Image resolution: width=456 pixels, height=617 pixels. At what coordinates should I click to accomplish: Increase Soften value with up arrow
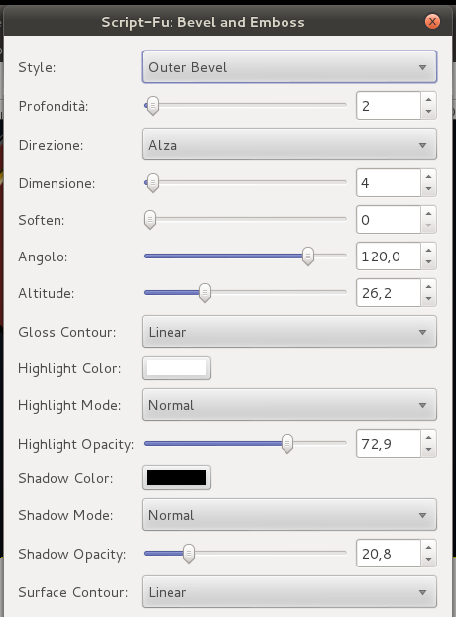point(429,213)
